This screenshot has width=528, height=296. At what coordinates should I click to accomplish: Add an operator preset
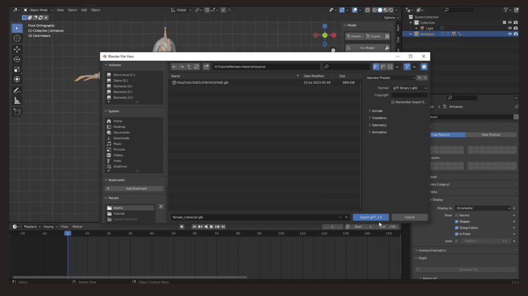click(x=419, y=78)
